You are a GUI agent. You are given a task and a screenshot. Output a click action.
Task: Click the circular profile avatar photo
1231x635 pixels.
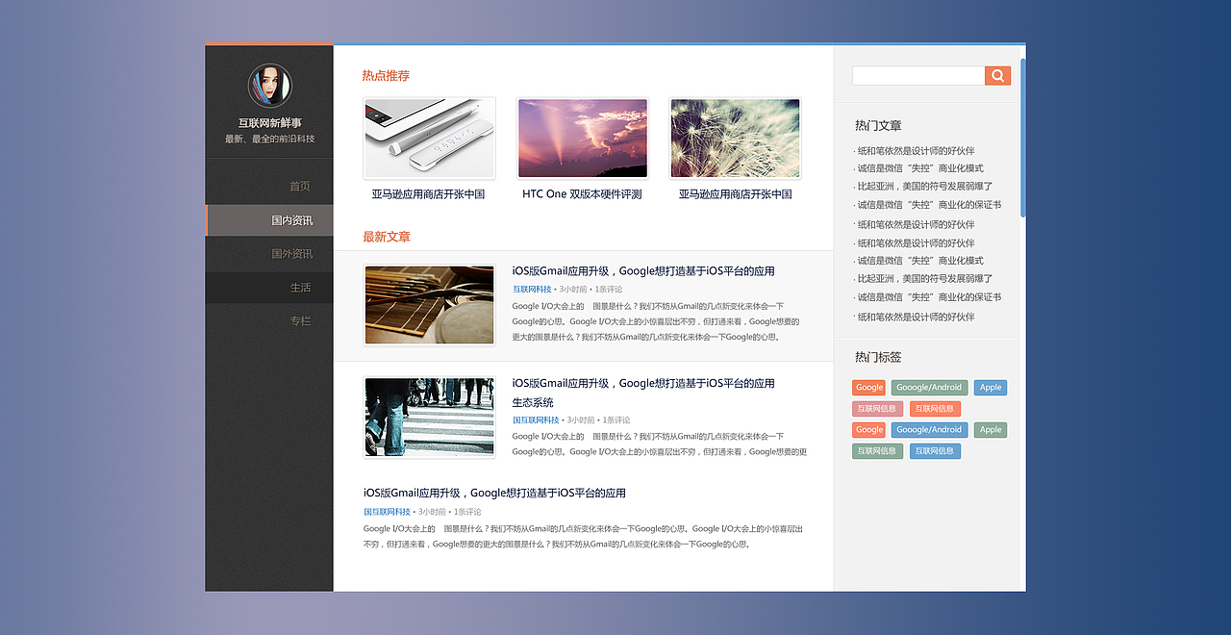click(269, 86)
